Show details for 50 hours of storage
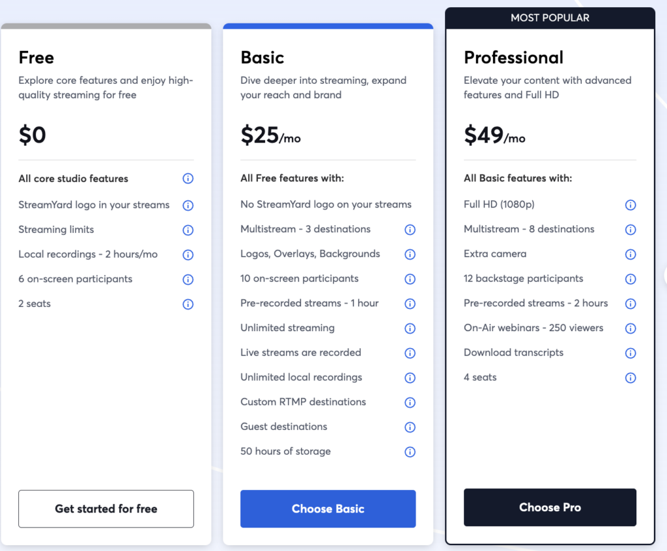 pyautogui.click(x=410, y=451)
